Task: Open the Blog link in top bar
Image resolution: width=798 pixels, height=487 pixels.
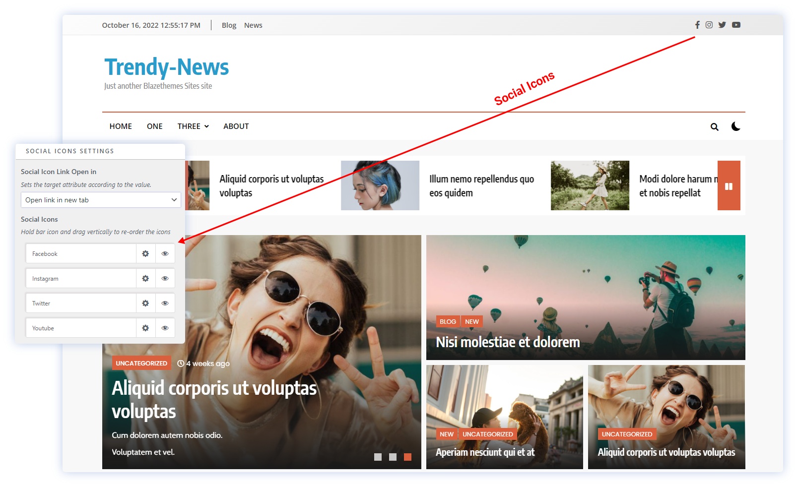Action: (x=229, y=25)
